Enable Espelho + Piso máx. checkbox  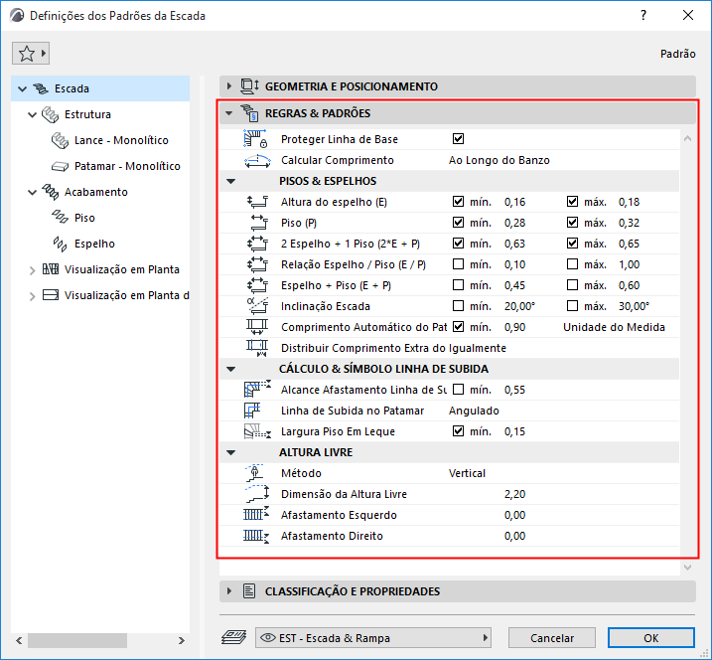pos(572,285)
